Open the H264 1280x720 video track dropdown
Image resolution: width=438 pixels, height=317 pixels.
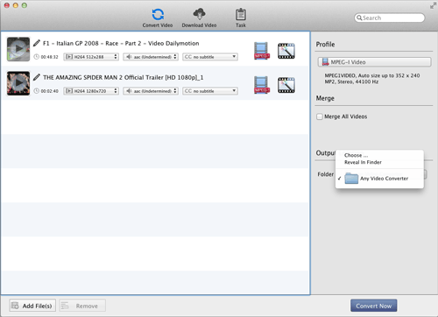tap(91, 91)
